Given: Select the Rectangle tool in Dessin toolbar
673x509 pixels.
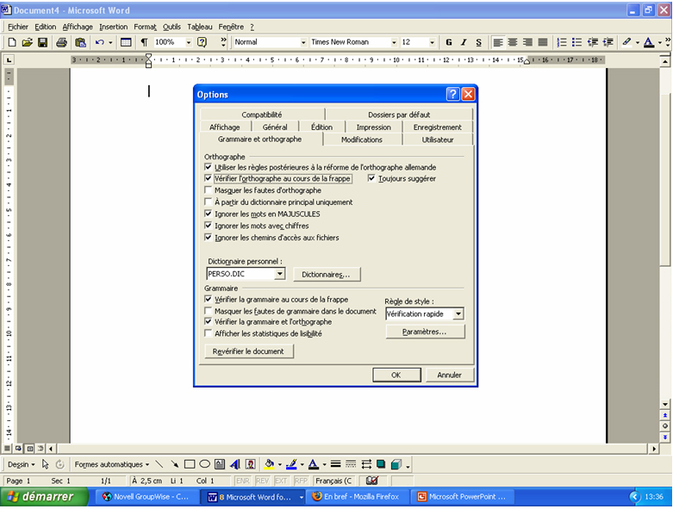Looking at the screenshot, I should click(190, 464).
